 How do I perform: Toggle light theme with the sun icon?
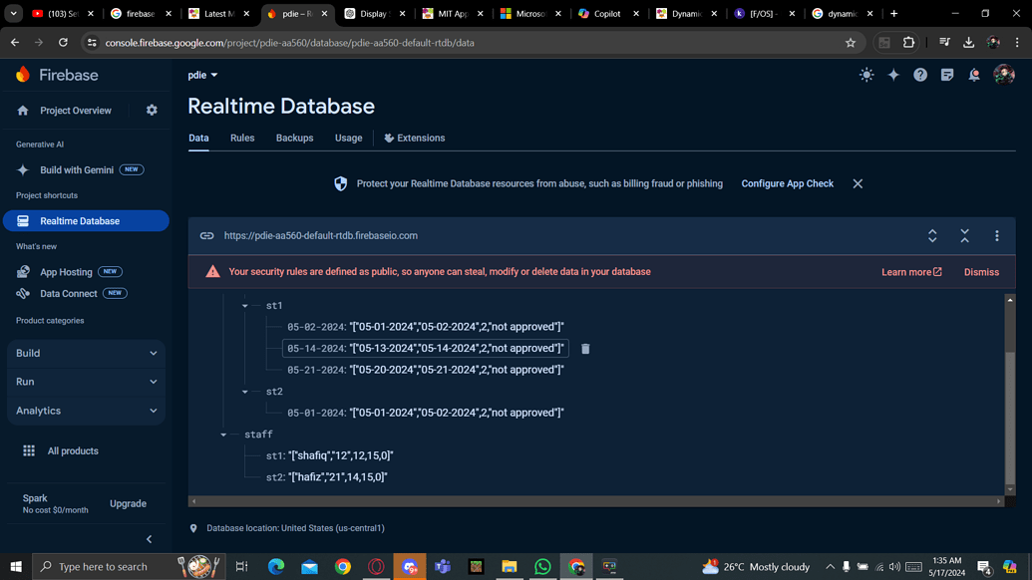pos(866,74)
